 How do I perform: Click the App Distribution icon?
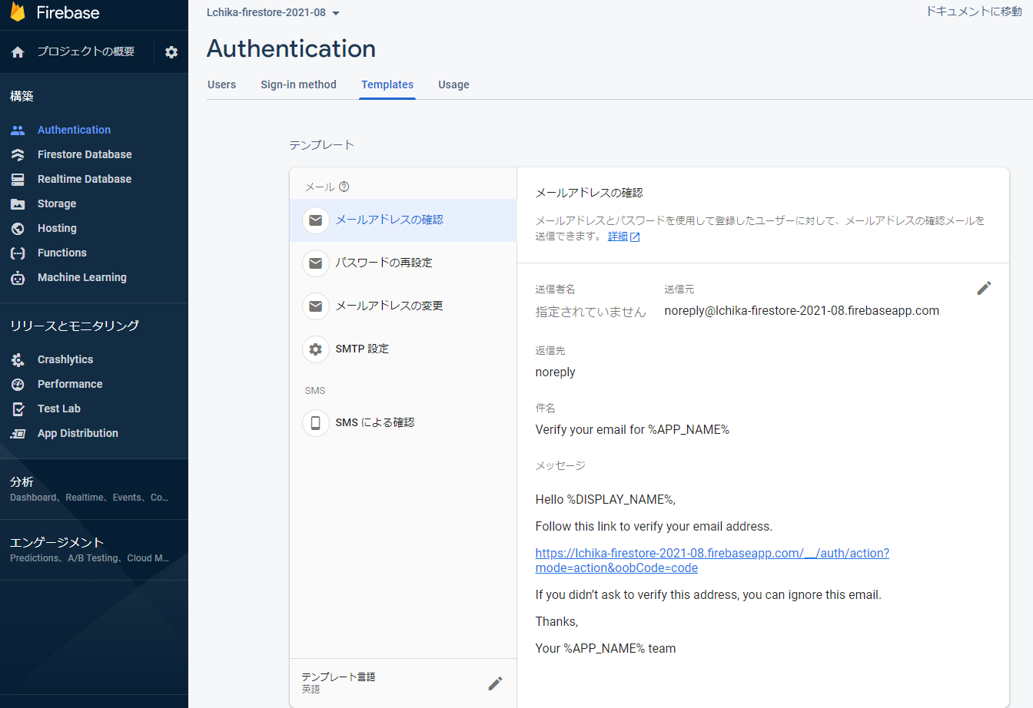(x=18, y=434)
